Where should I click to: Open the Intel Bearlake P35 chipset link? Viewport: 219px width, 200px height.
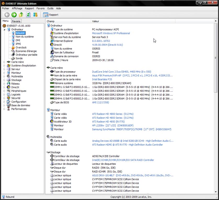102,80
